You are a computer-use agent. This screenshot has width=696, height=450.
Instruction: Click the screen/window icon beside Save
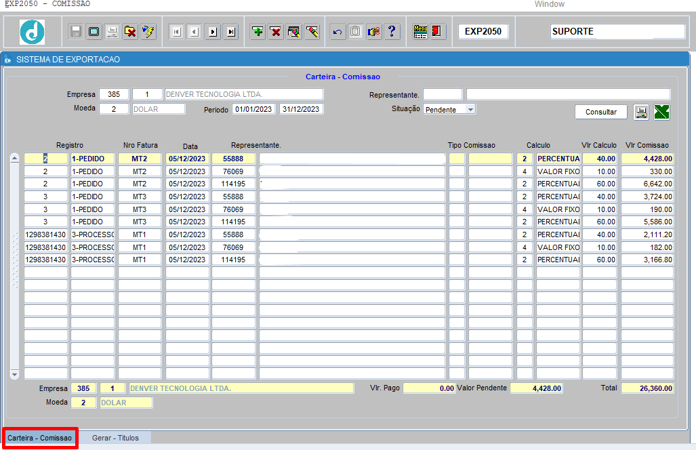(x=94, y=32)
